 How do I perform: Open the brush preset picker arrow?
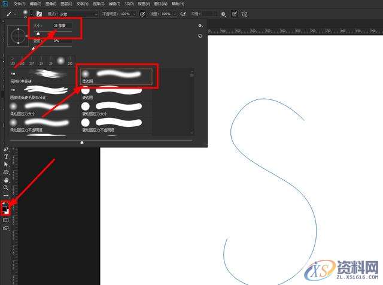[x=31, y=13]
